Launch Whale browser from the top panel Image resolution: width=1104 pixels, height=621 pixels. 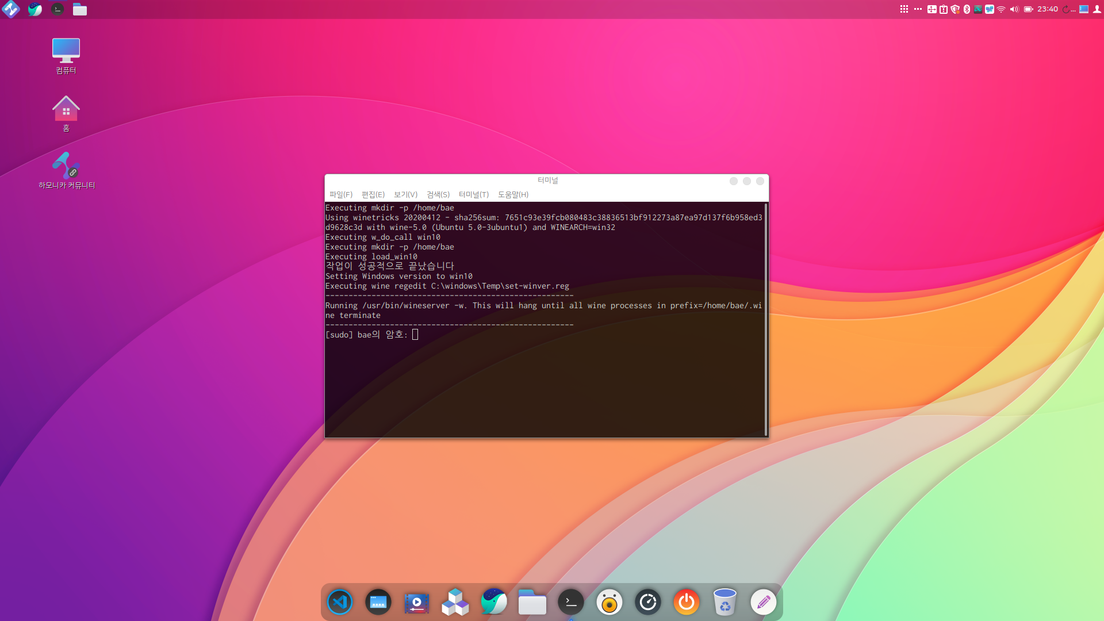point(34,9)
